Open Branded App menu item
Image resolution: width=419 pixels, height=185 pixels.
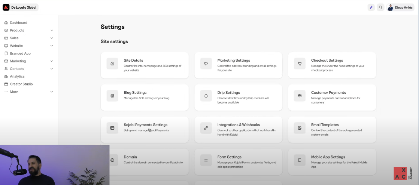[x=20, y=53]
